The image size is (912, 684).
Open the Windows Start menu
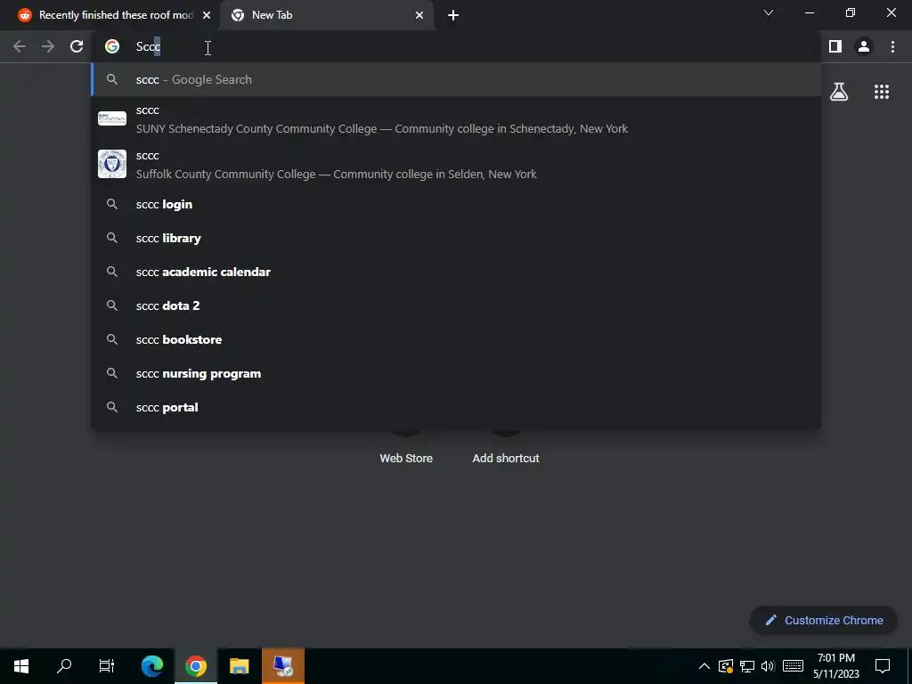click(x=21, y=666)
